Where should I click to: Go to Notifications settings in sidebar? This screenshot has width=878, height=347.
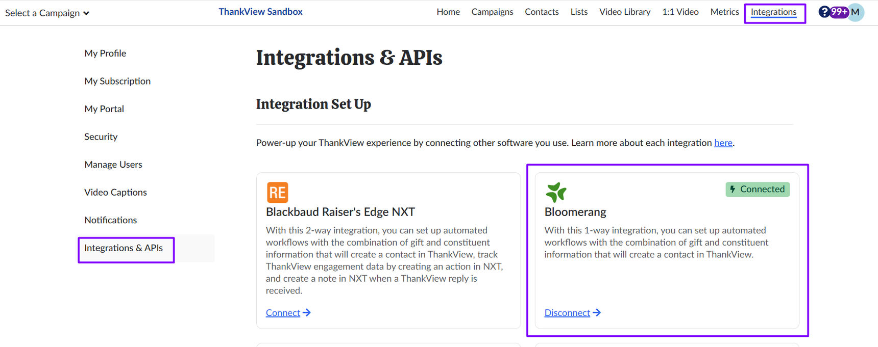coord(111,220)
